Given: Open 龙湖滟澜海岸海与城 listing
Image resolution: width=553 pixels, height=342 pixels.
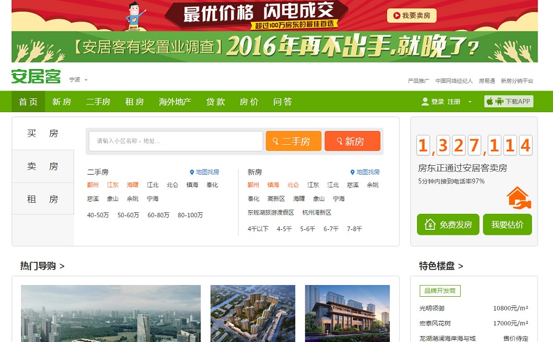Looking at the screenshot, I should click(x=447, y=338).
